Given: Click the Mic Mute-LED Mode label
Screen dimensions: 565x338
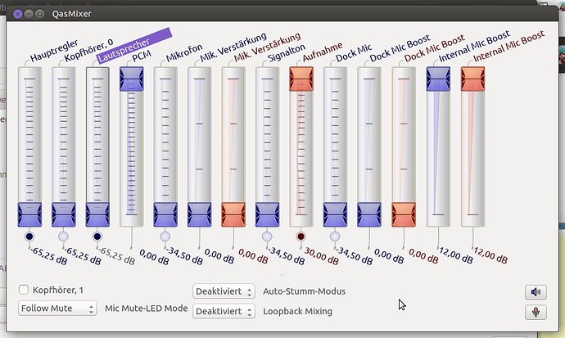Looking at the screenshot, I should 147,308.
